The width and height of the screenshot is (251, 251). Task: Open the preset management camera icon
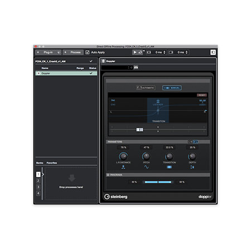136,67
